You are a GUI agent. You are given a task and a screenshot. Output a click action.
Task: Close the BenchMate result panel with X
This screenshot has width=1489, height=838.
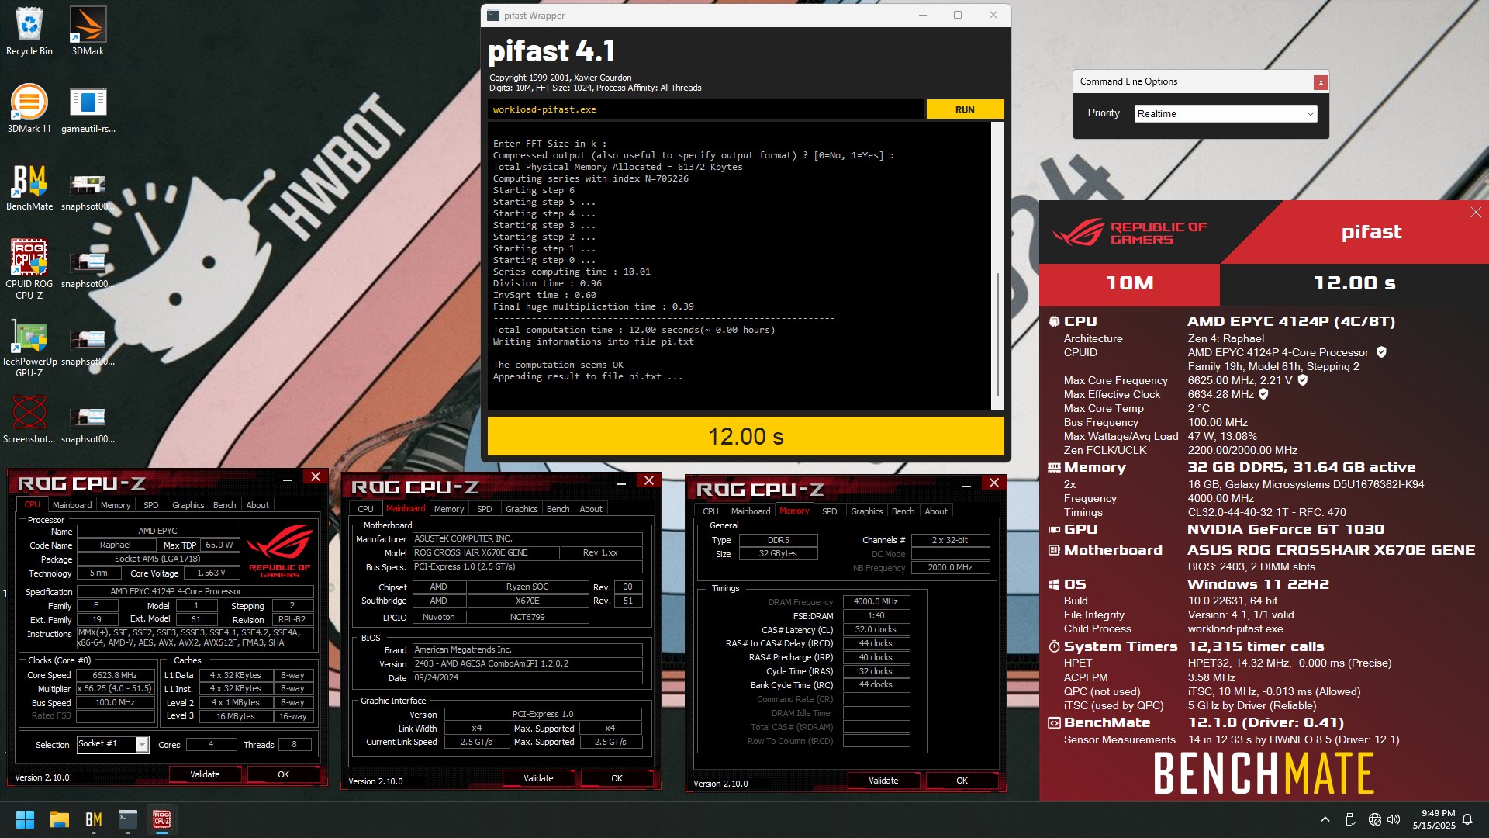(1476, 212)
